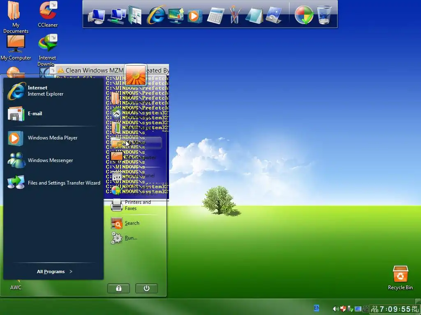This screenshot has height=315, width=421.
Task: Open My Documents desktop icon
Action: (16, 17)
